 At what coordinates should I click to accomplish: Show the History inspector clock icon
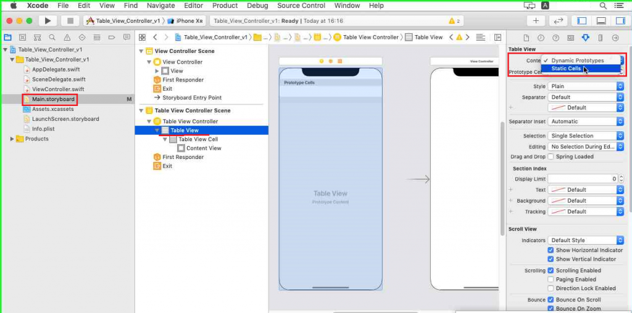pos(541,38)
